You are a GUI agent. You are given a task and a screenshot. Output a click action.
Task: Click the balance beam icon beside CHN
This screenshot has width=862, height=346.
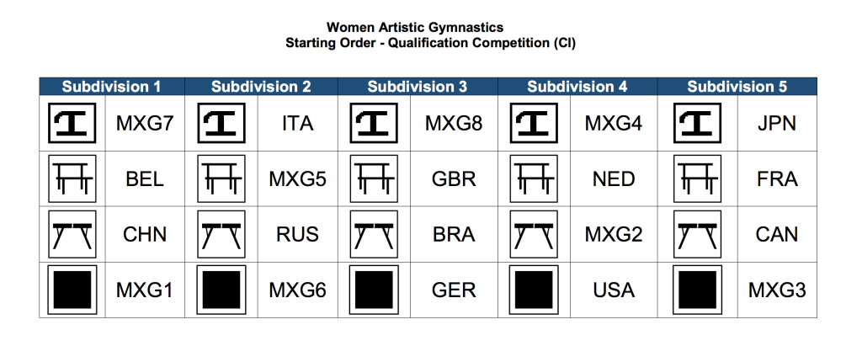(72, 234)
